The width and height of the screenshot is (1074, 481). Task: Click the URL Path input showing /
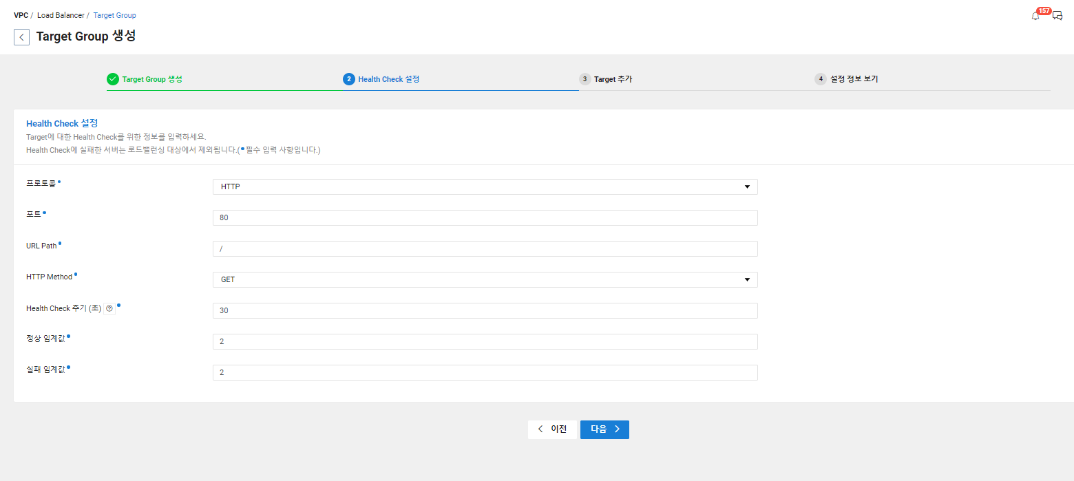484,248
